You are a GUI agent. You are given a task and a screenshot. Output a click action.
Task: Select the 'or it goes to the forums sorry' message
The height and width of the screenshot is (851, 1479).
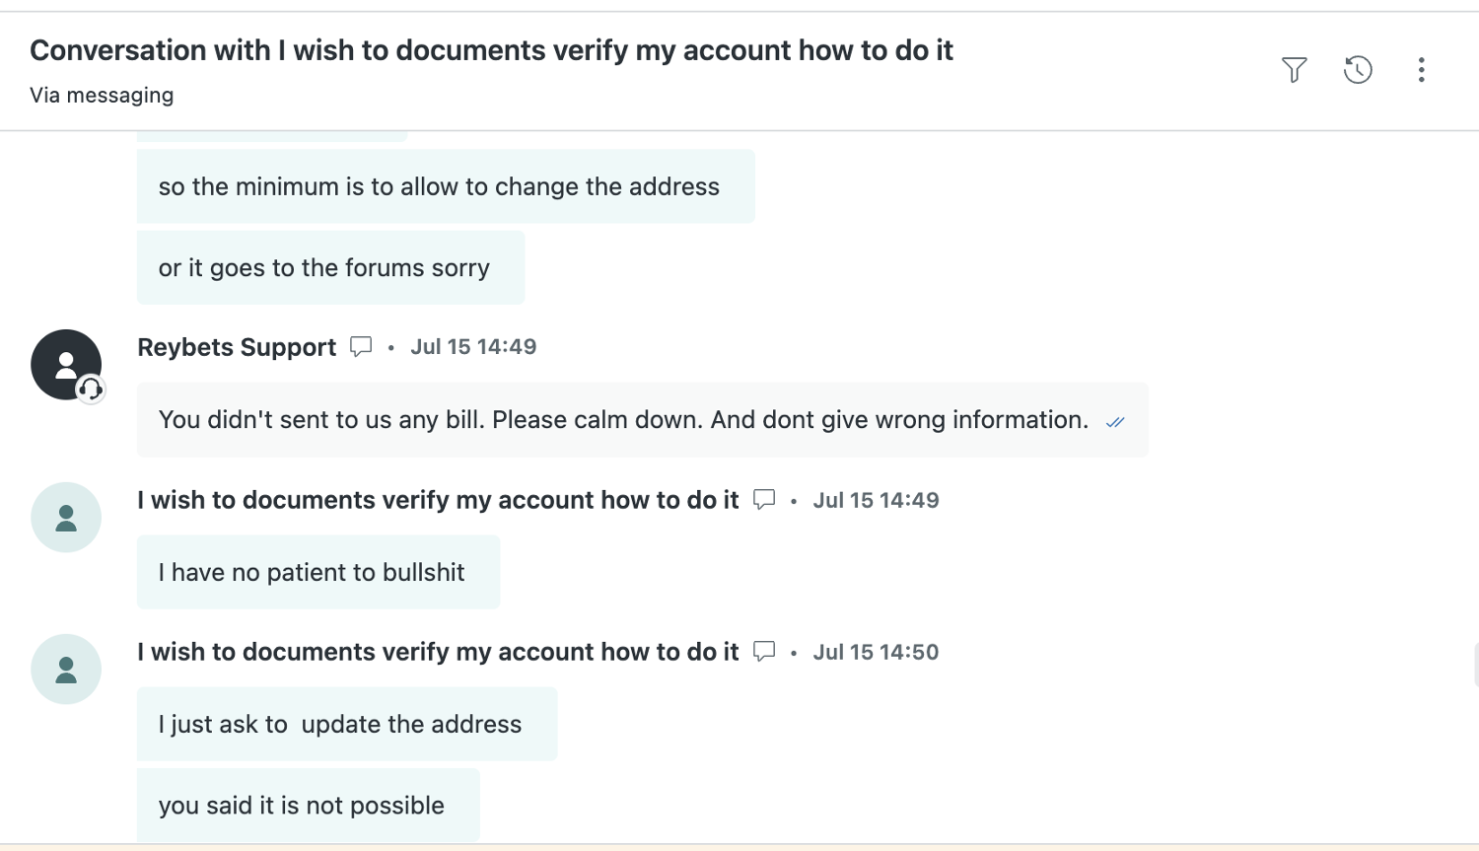pos(330,268)
